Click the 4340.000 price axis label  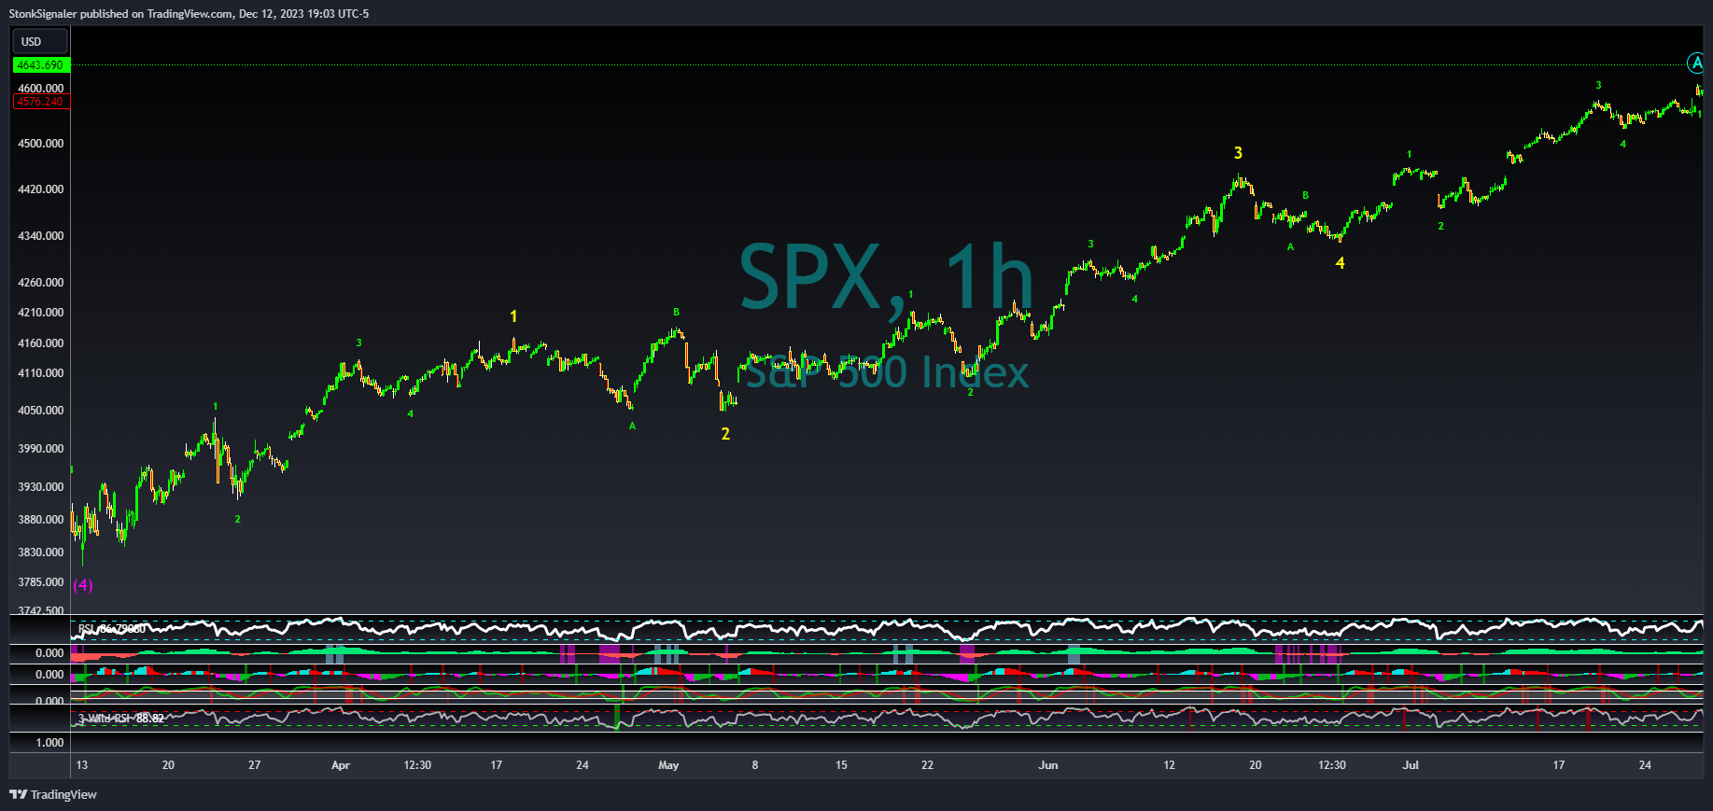(41, 236)
